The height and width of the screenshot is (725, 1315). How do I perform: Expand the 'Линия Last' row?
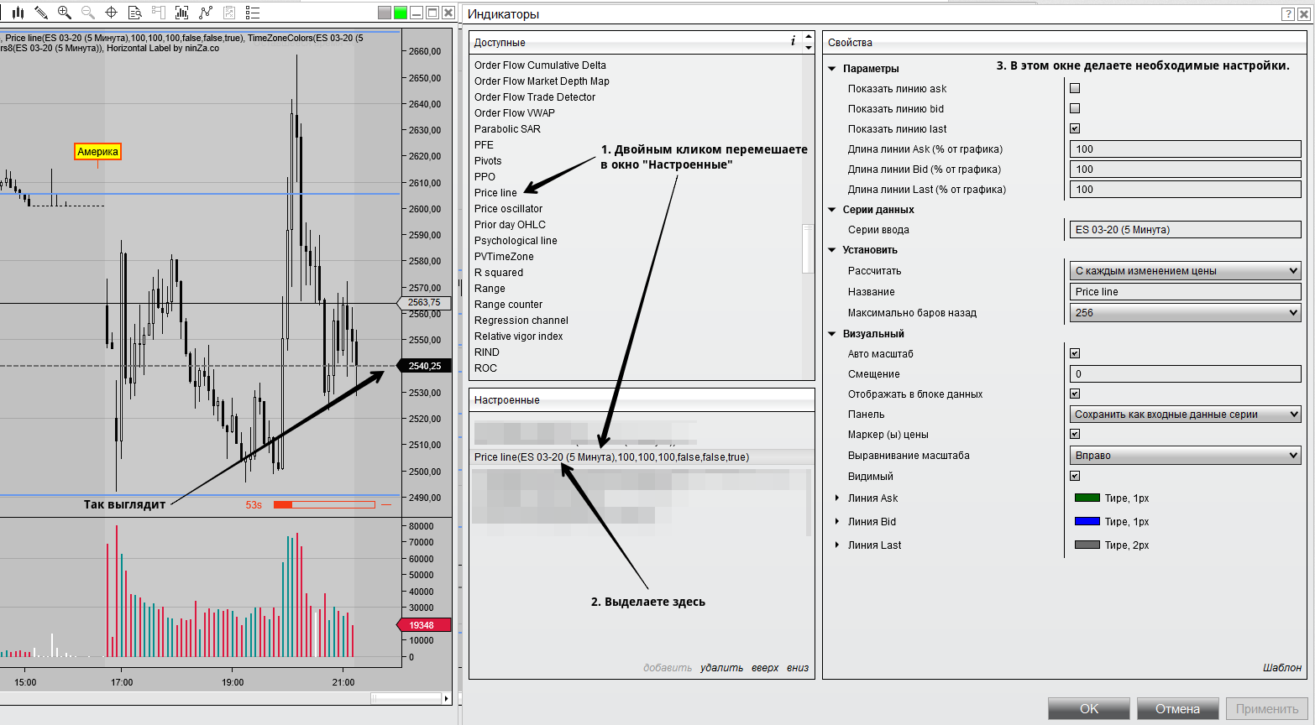pos(837,545)
